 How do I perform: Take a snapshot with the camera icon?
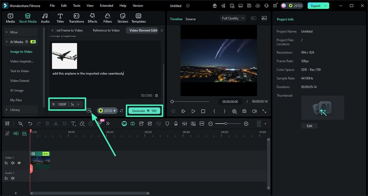click(x=244, y=111)
